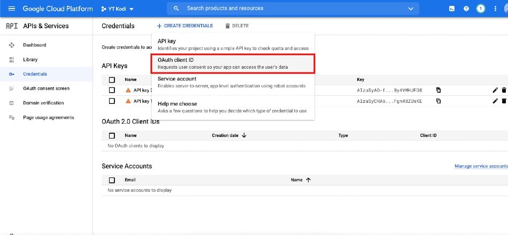The width and height of the screenshot is (508, 235).
Task: Click the Page usage agreements icon
Action: pos(12,117)
